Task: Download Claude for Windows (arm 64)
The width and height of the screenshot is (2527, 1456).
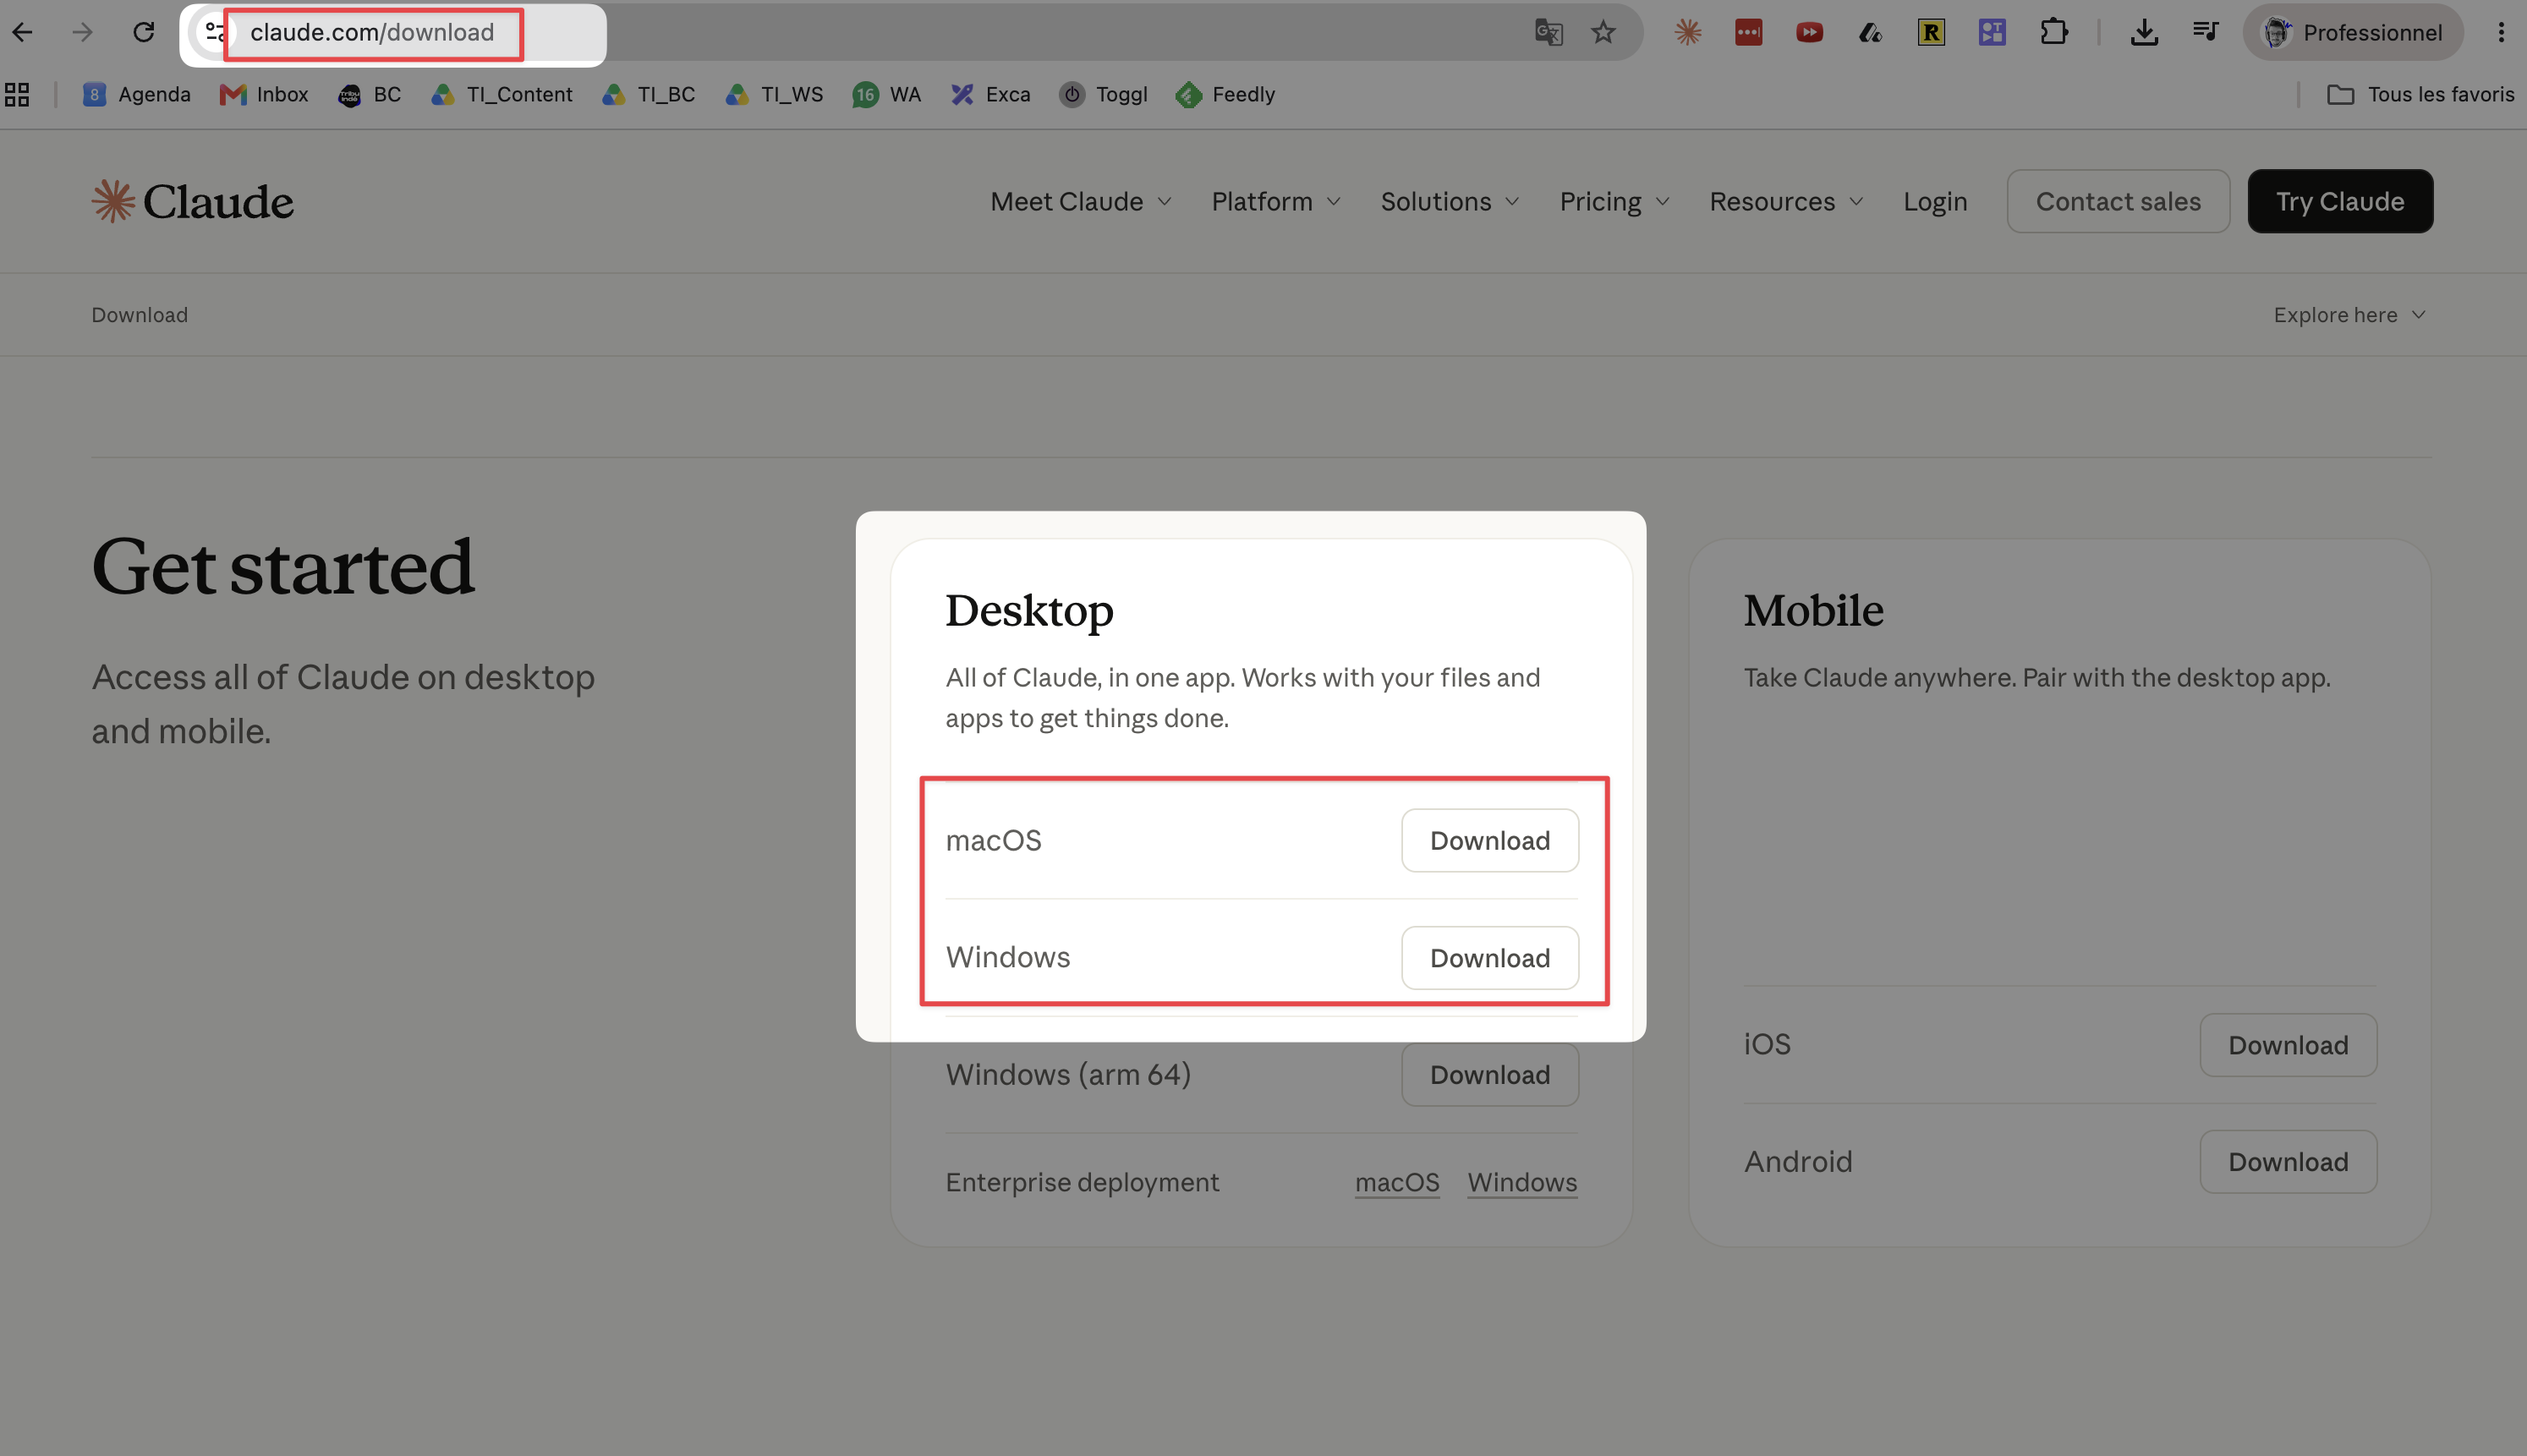Action: (x=1490, y=1075)
